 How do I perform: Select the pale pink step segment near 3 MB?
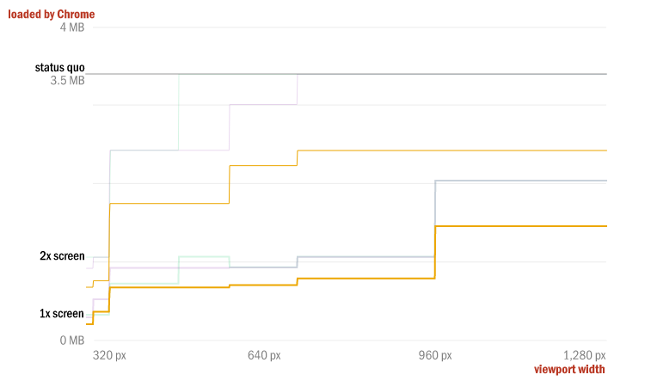click(x=262, y=105)
